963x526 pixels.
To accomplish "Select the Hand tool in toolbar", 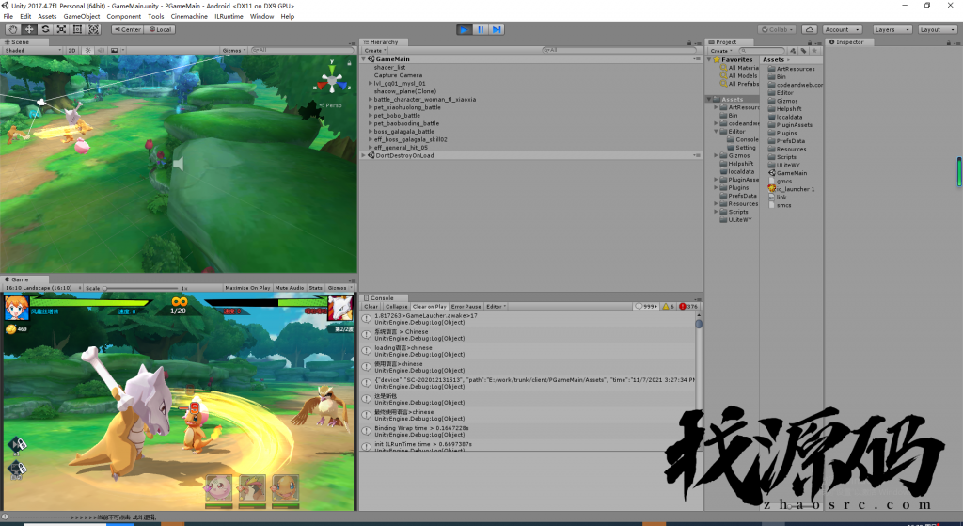I will pyautogui.click(x=12, y=29).
